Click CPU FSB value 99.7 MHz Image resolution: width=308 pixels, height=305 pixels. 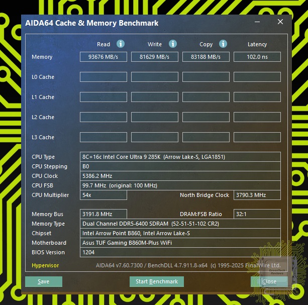(180, 185)
